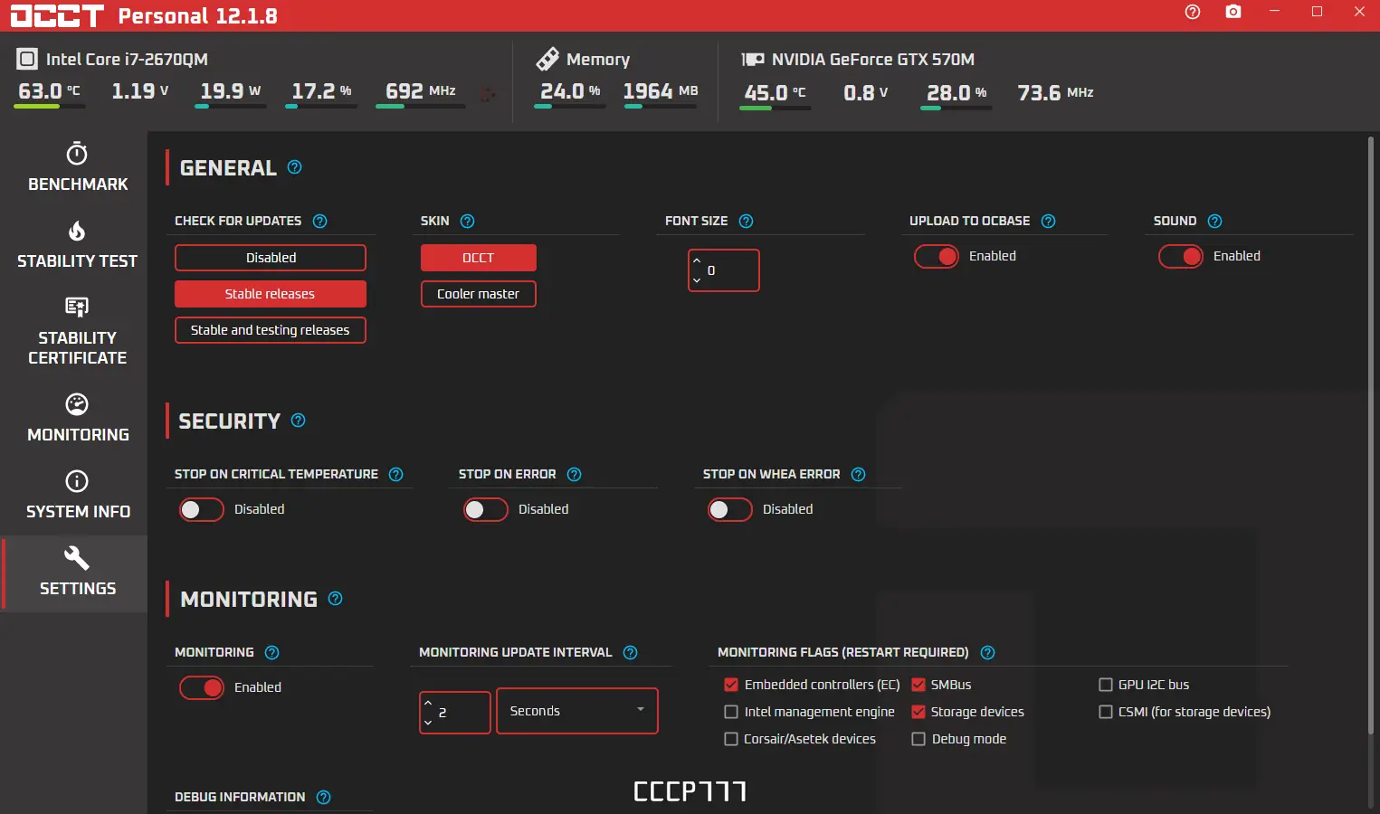The image size is (1380, 814).
Task: Open the System Info page
Action: click(78, 495)
